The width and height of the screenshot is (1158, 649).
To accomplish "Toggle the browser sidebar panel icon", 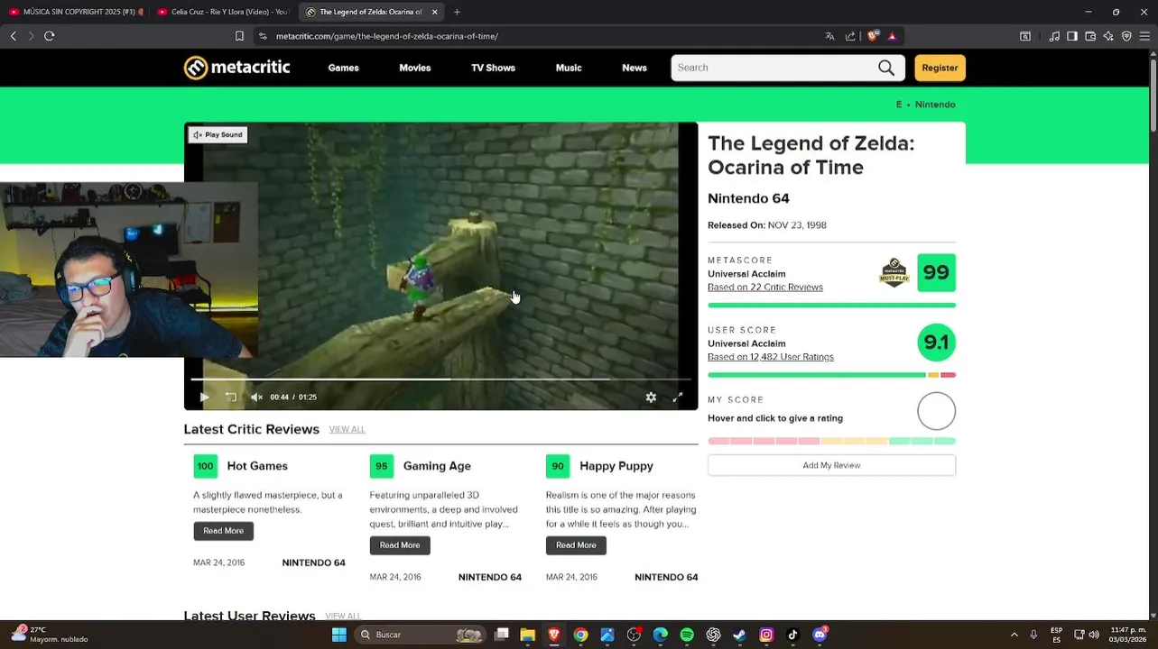I will click(1072, 36).
